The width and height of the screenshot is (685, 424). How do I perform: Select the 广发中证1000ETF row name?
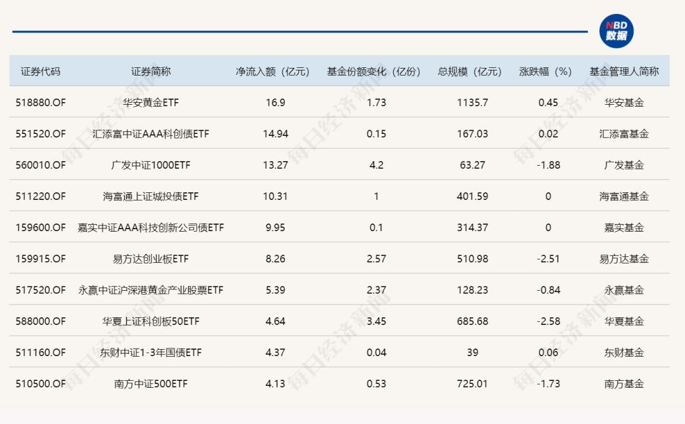point(151,165)
